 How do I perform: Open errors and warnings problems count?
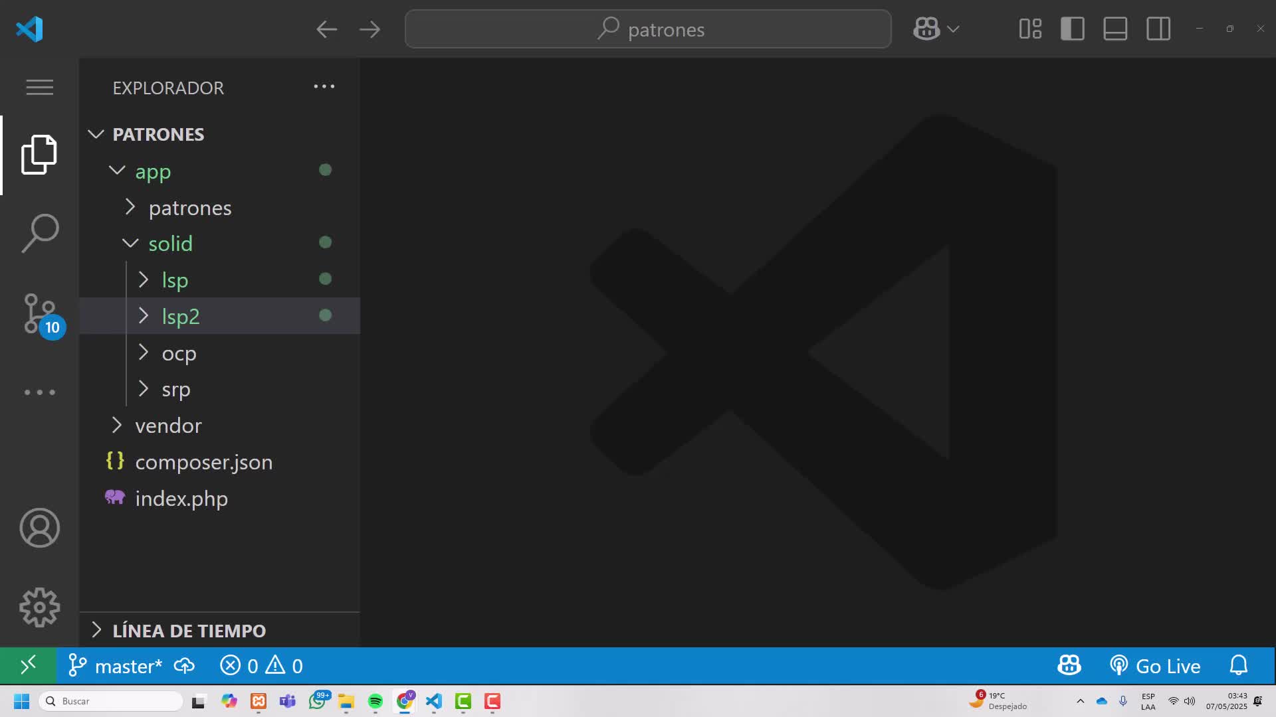coord(261,665)
